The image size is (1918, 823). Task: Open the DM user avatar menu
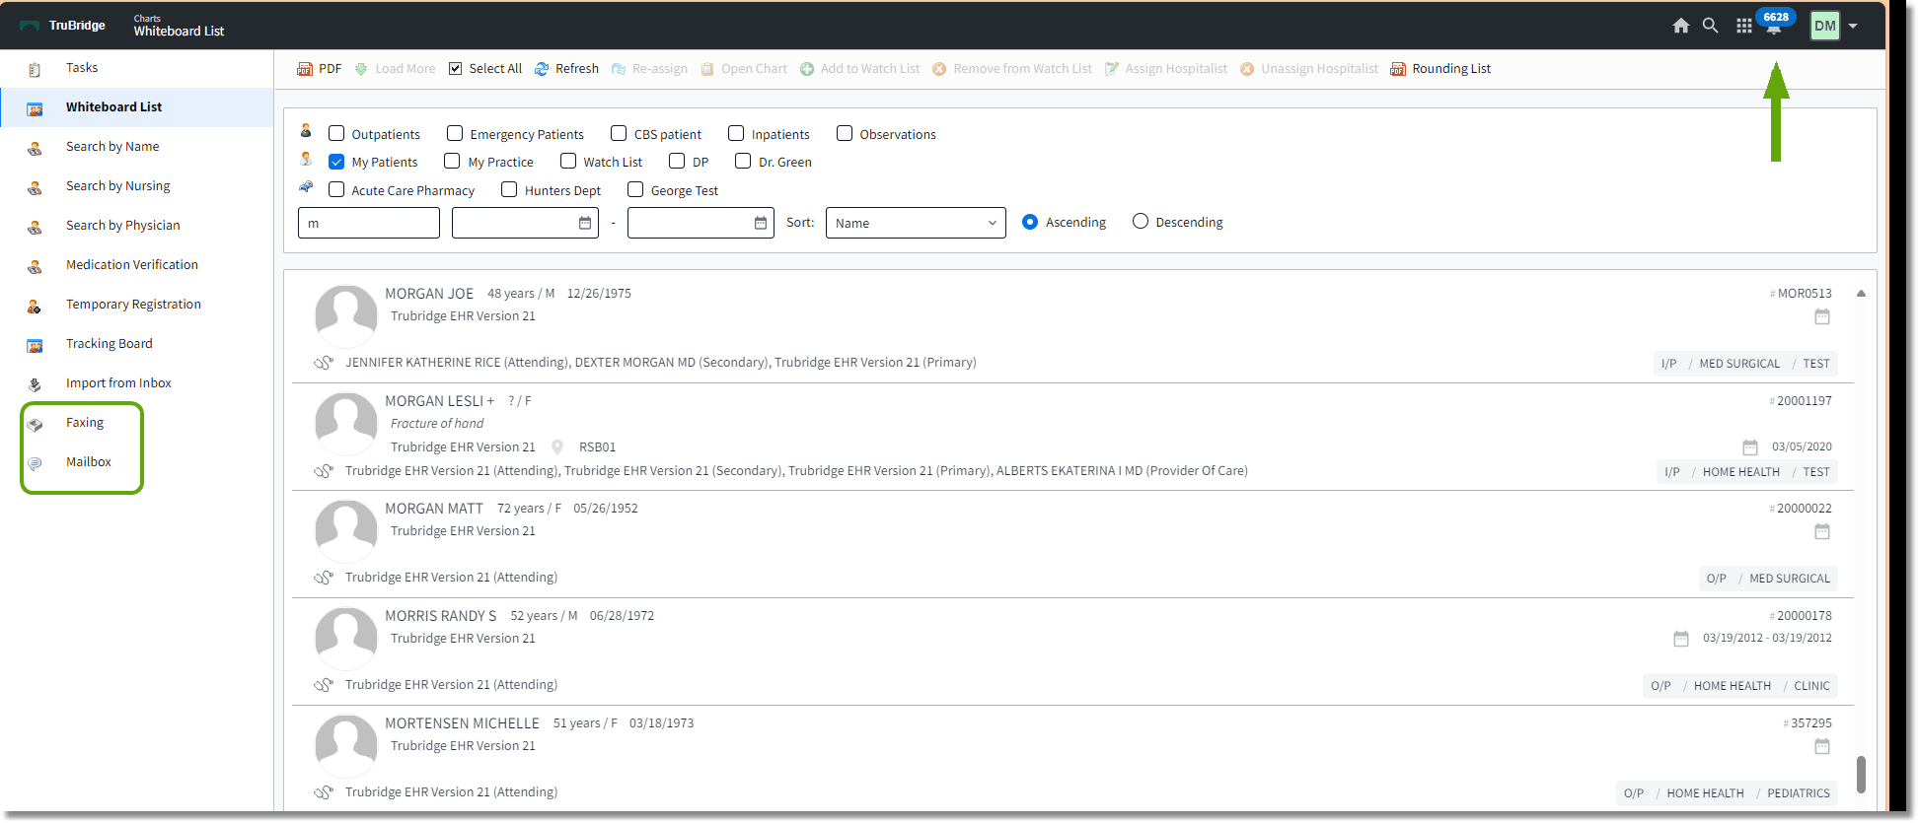pos(1825,26)
